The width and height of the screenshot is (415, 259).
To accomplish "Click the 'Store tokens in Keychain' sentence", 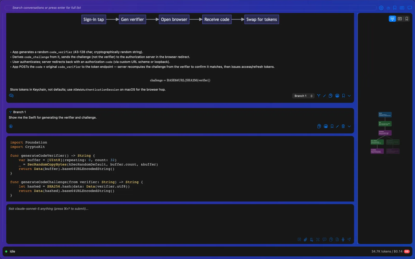I will 88,90.
